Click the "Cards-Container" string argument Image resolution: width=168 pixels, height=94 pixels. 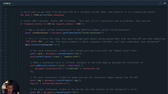[92, 33]
